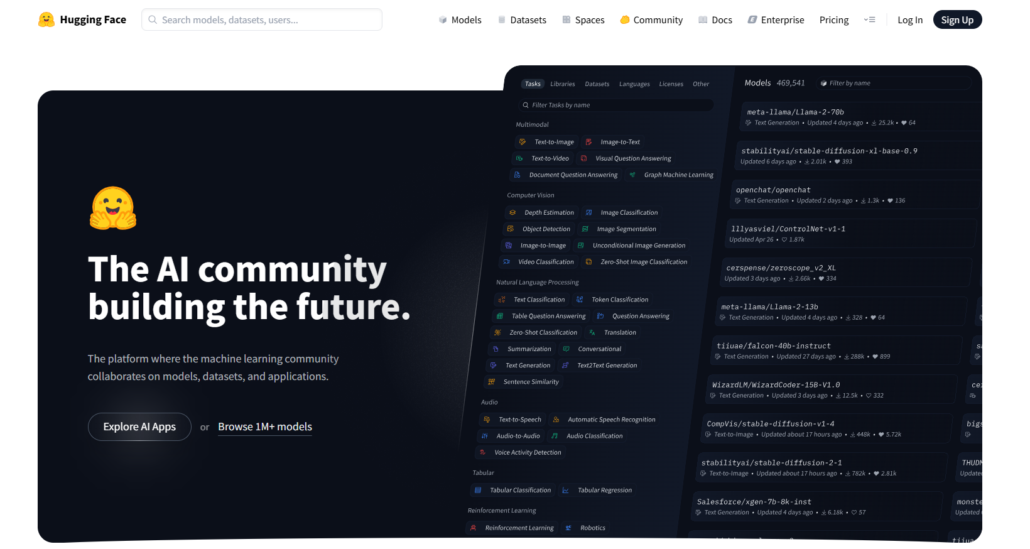Go to Community in the navbar
Screen dimensions: 1030x549
click(x=651, y=19)
